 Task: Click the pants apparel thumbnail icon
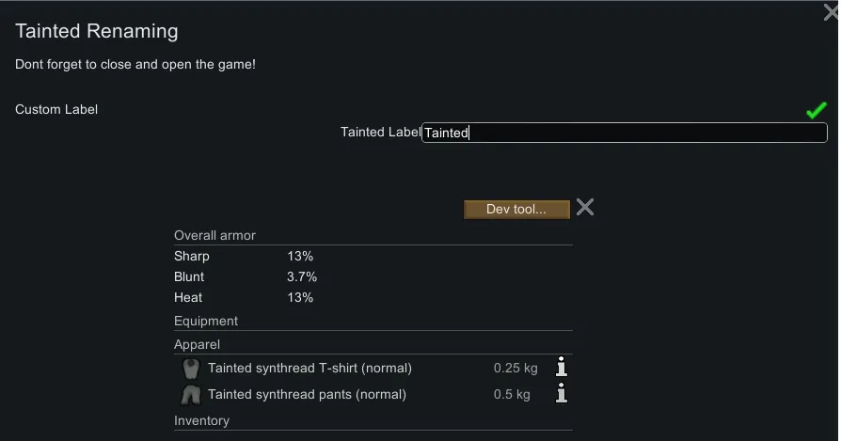pyautogui.click(x=191, y=394)
